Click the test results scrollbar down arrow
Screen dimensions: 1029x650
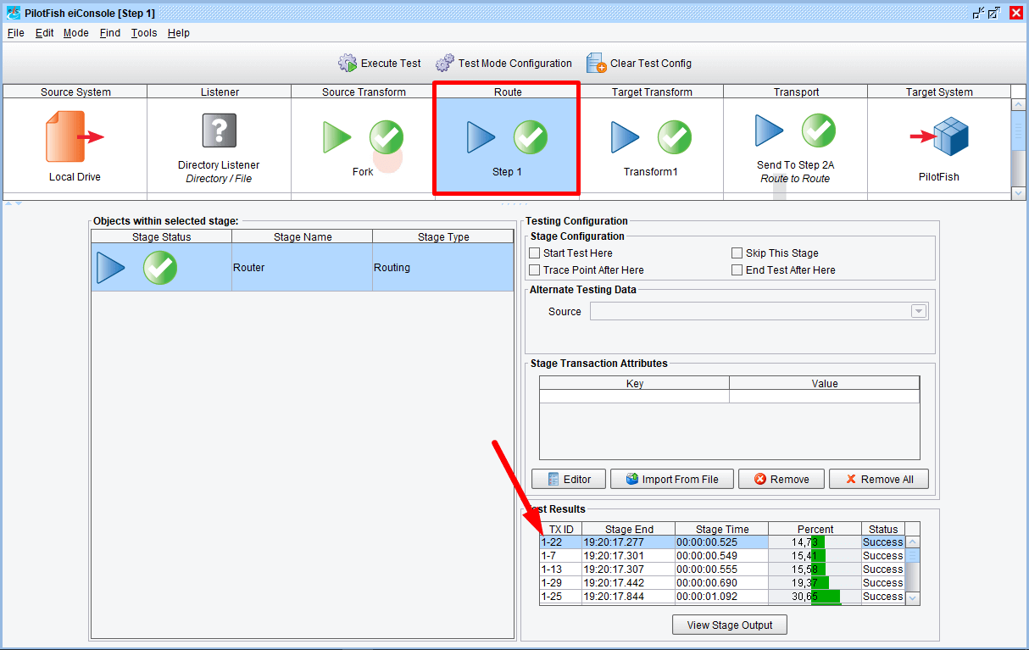click(x=913, y=597)
